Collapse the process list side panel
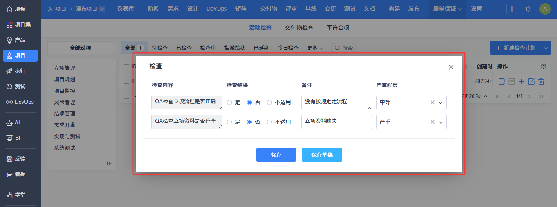This screenshot has height=207, width=557. 109,163
